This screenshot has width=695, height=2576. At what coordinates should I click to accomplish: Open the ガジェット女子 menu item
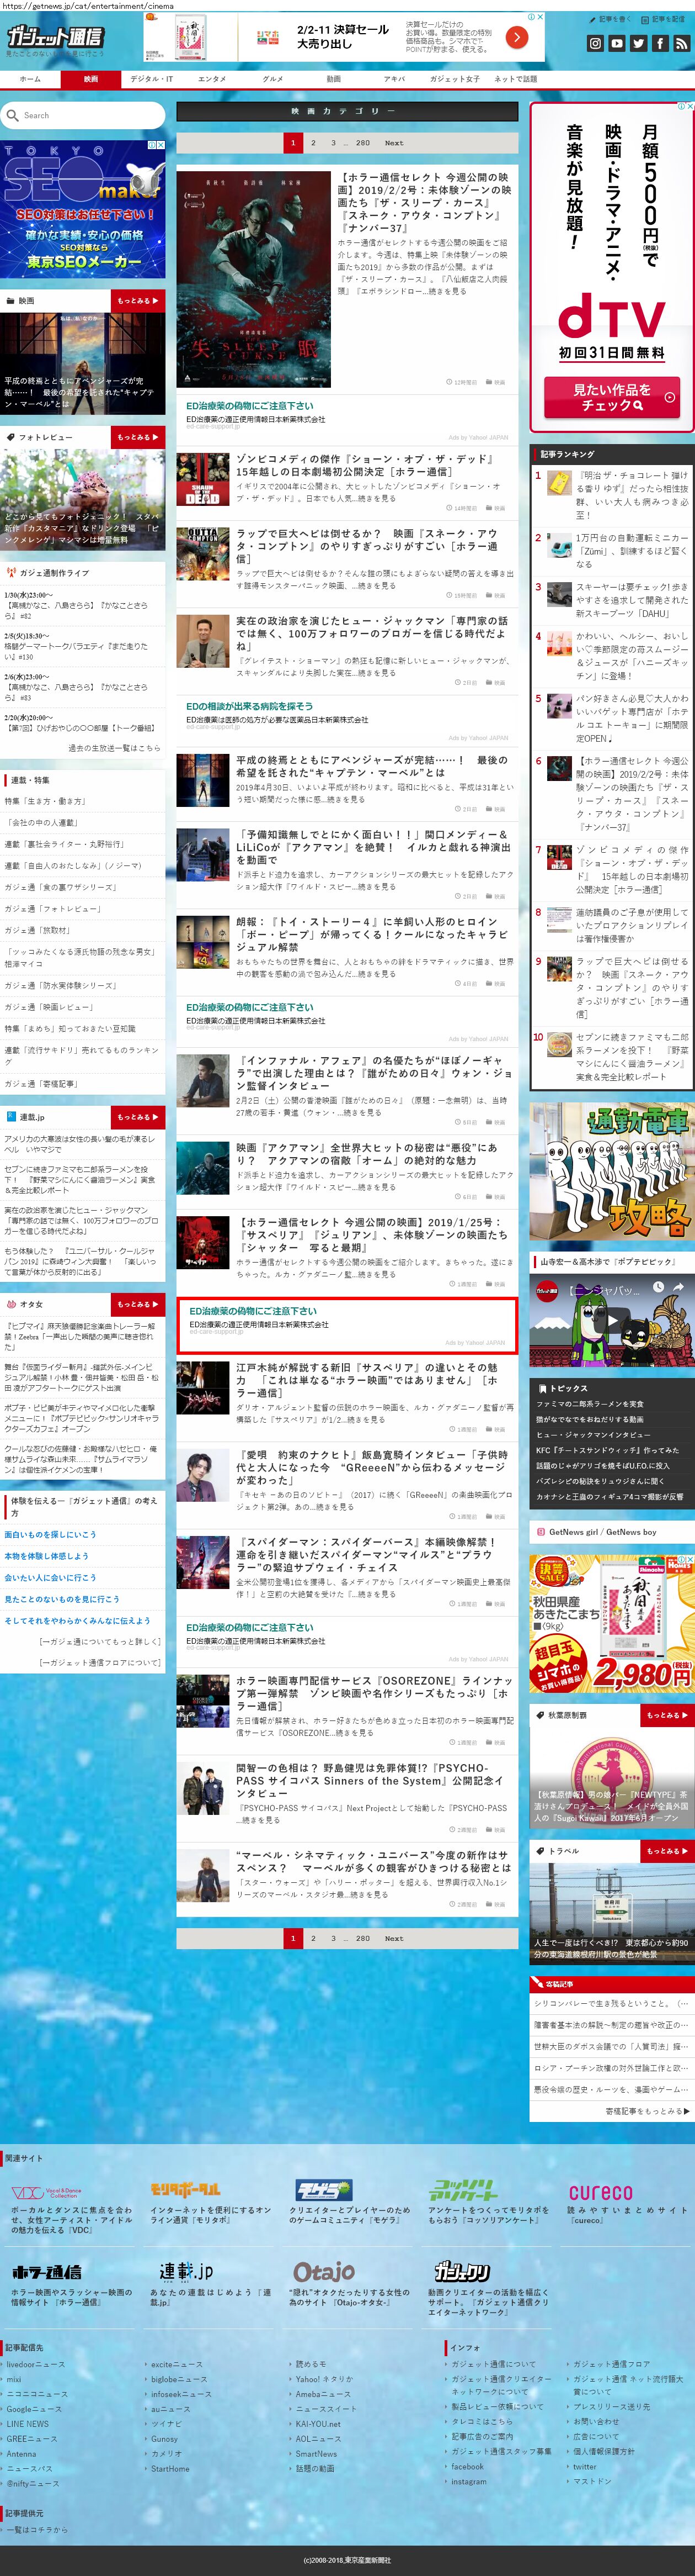tap(455, 79)
